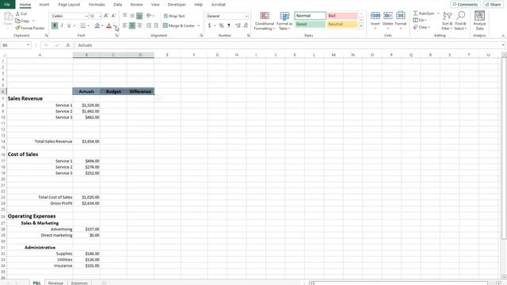The height and width of the screenshot is (285, 507).
Task: Click the AutoSum button
Action: (424, 13)
